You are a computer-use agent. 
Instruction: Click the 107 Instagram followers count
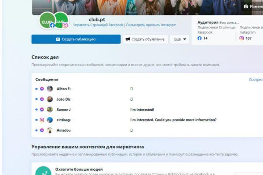[249, 38]
